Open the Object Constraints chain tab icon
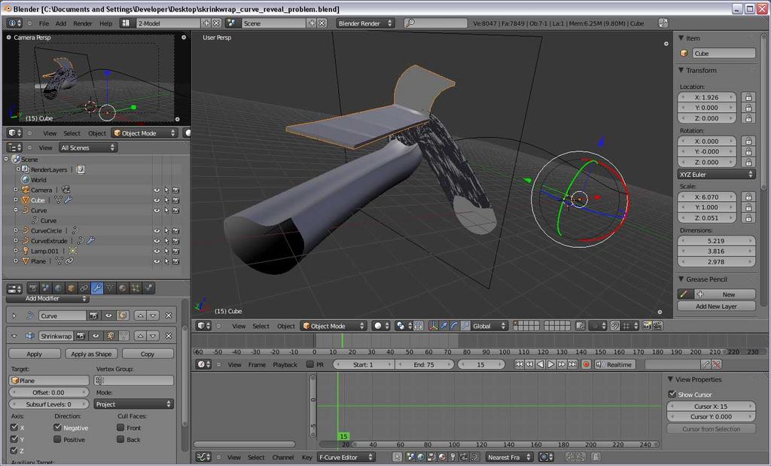771x466 pixels. (x=84, y=288)
